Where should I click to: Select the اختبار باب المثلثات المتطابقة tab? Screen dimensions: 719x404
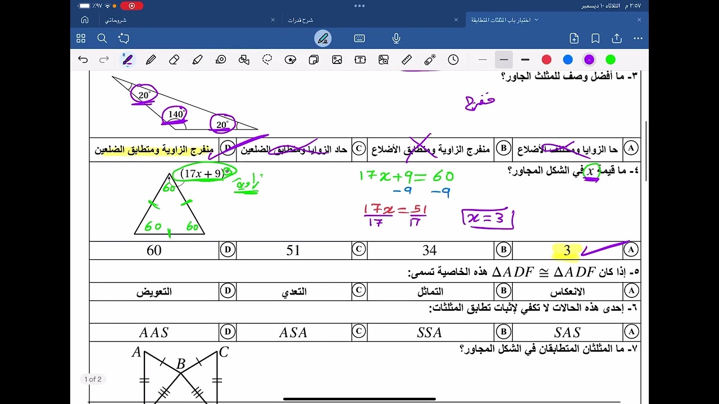coord(501,20)
